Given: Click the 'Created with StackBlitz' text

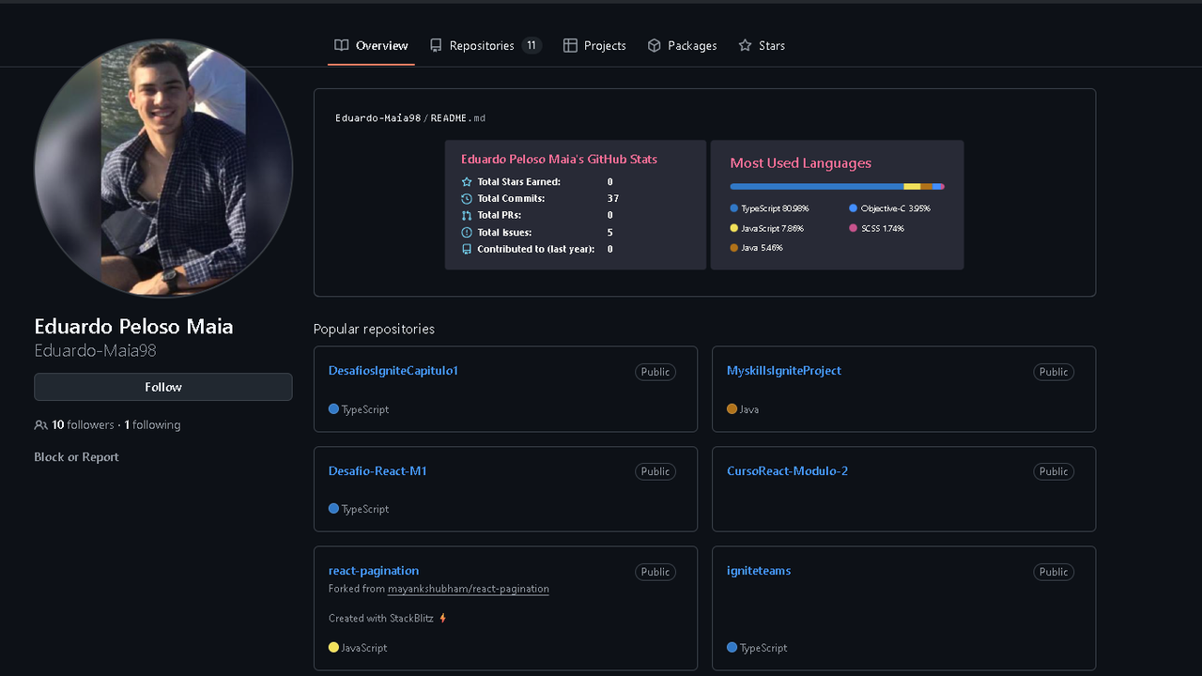Looking at the screenshot, I should (381, 619).
